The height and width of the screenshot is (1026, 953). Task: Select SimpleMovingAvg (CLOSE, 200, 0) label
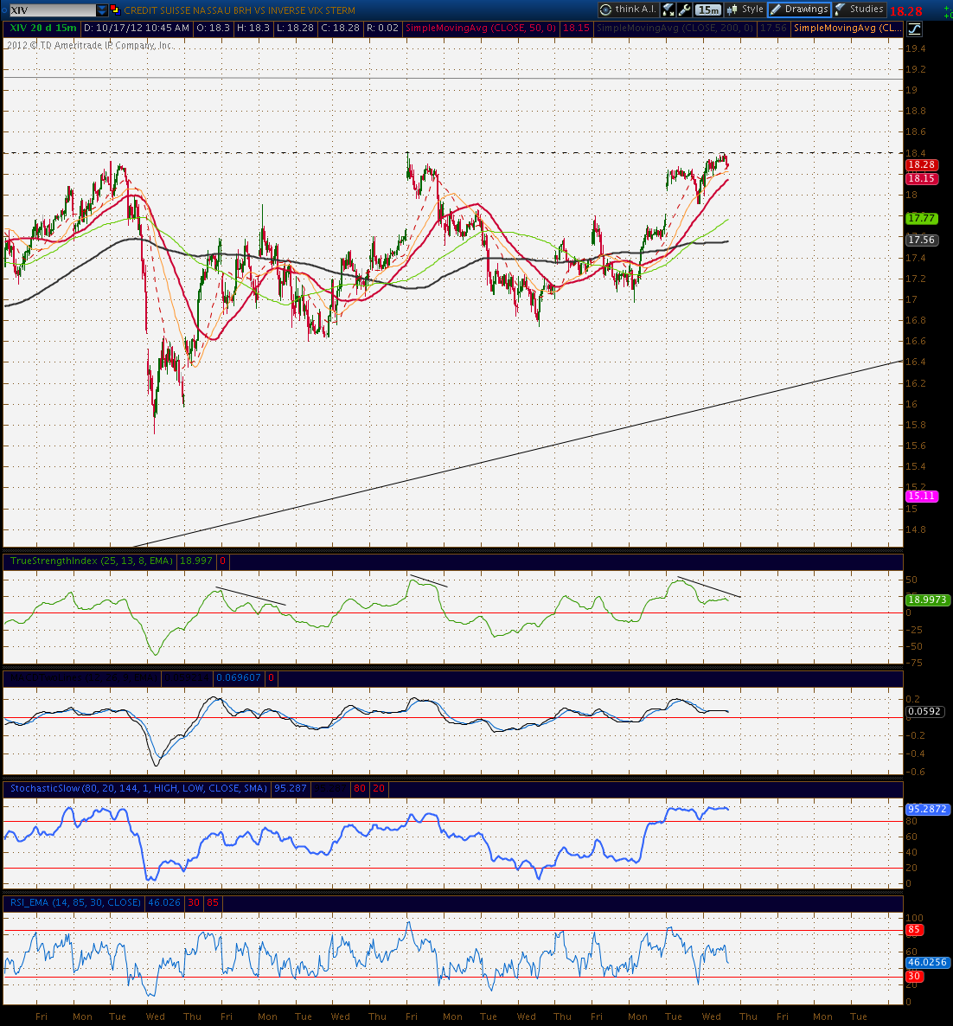point(675,29)
